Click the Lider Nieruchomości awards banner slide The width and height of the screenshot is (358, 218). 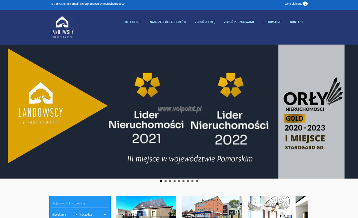click(x=179, y=112)
